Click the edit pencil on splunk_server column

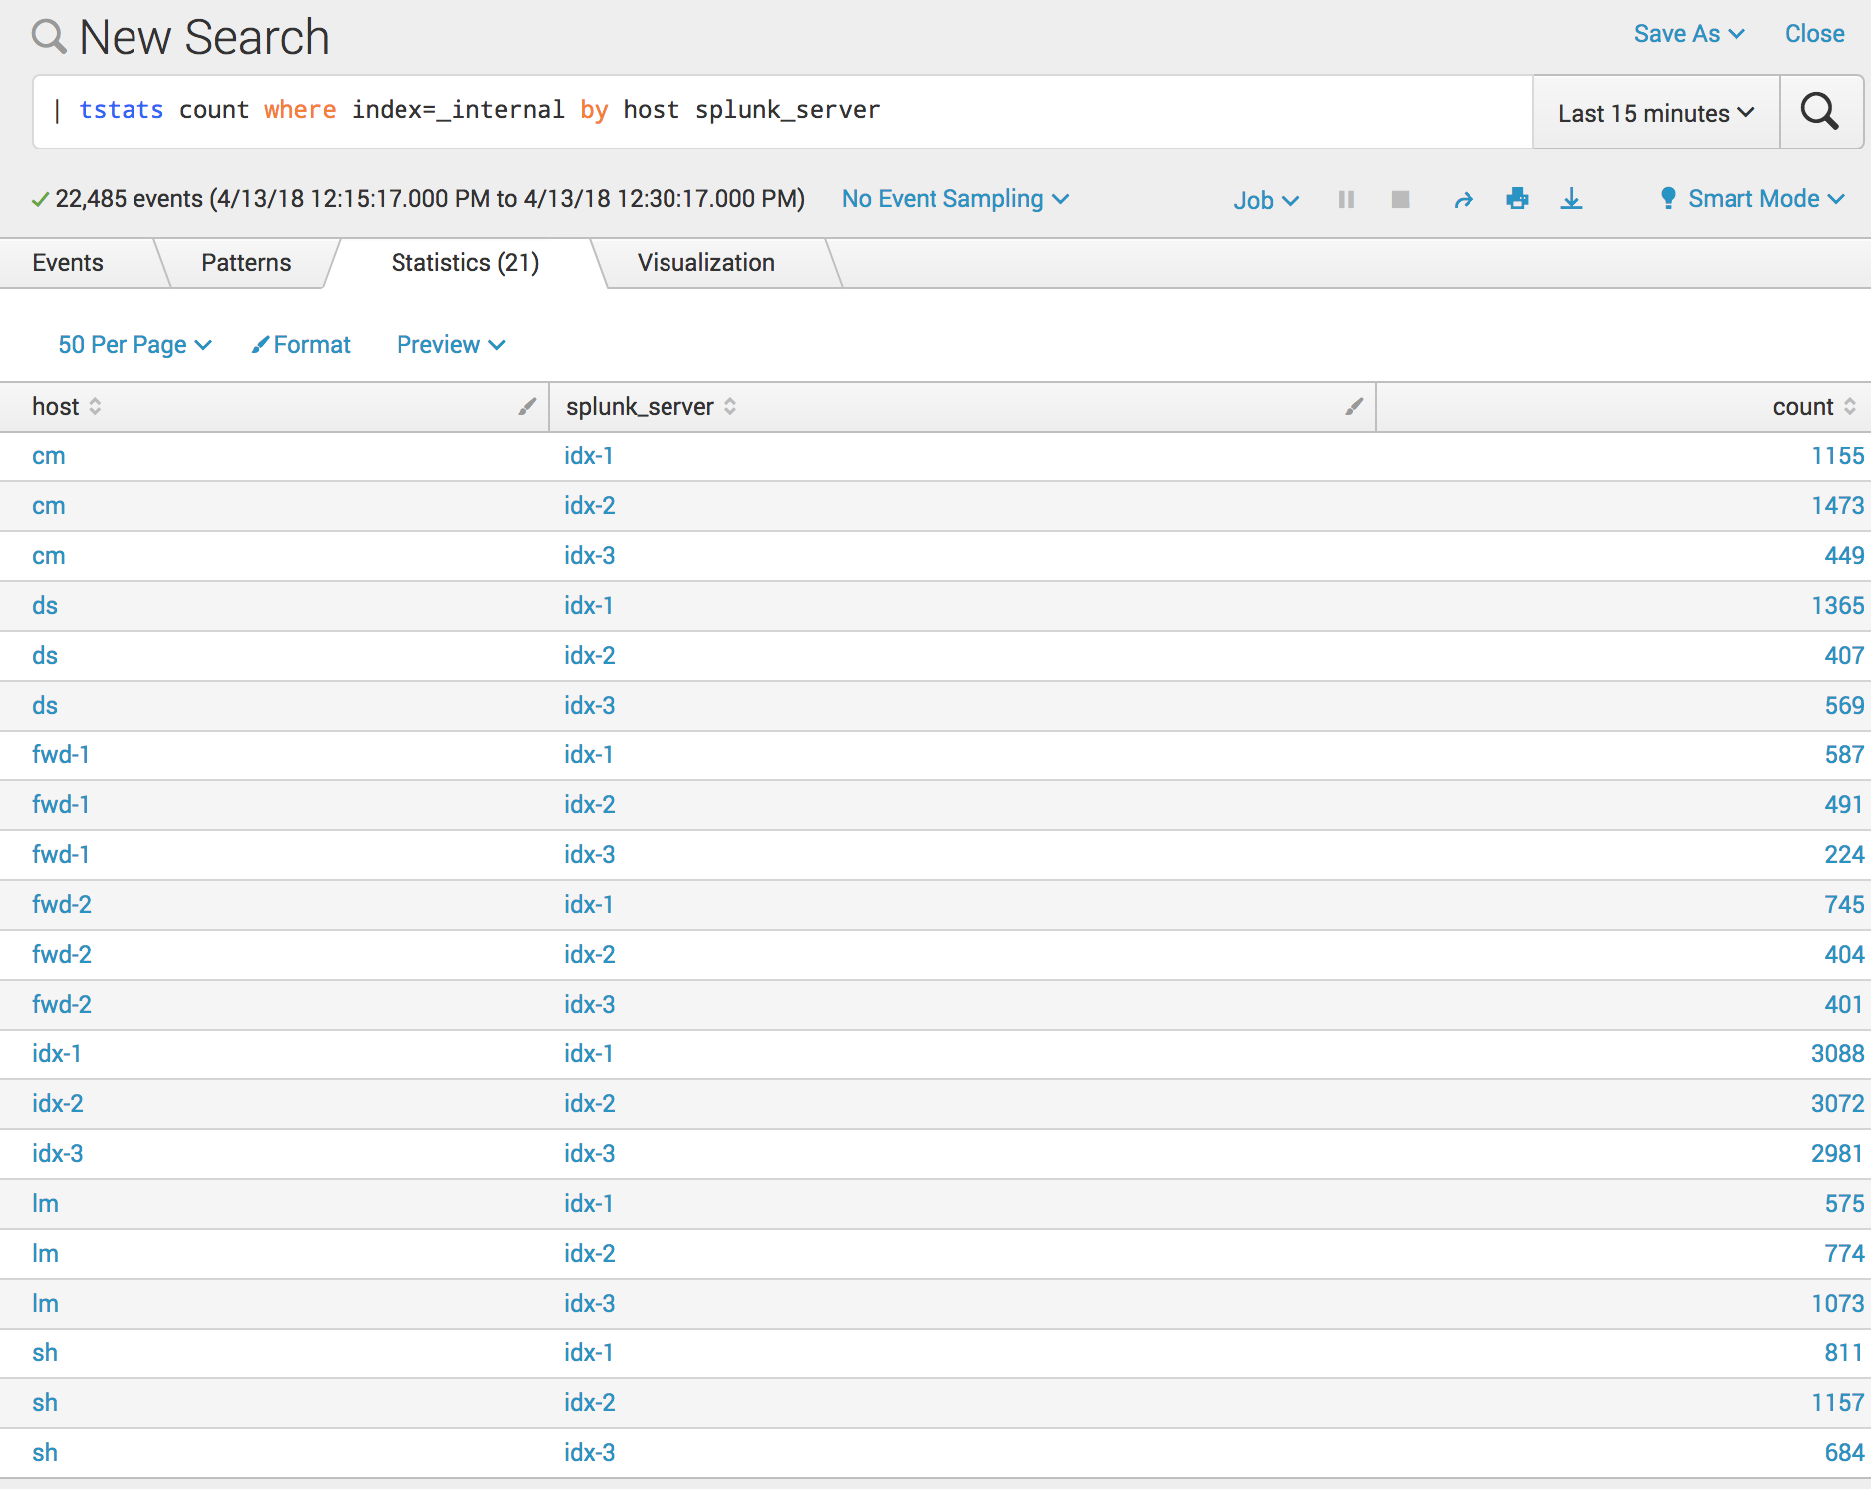1353,406
